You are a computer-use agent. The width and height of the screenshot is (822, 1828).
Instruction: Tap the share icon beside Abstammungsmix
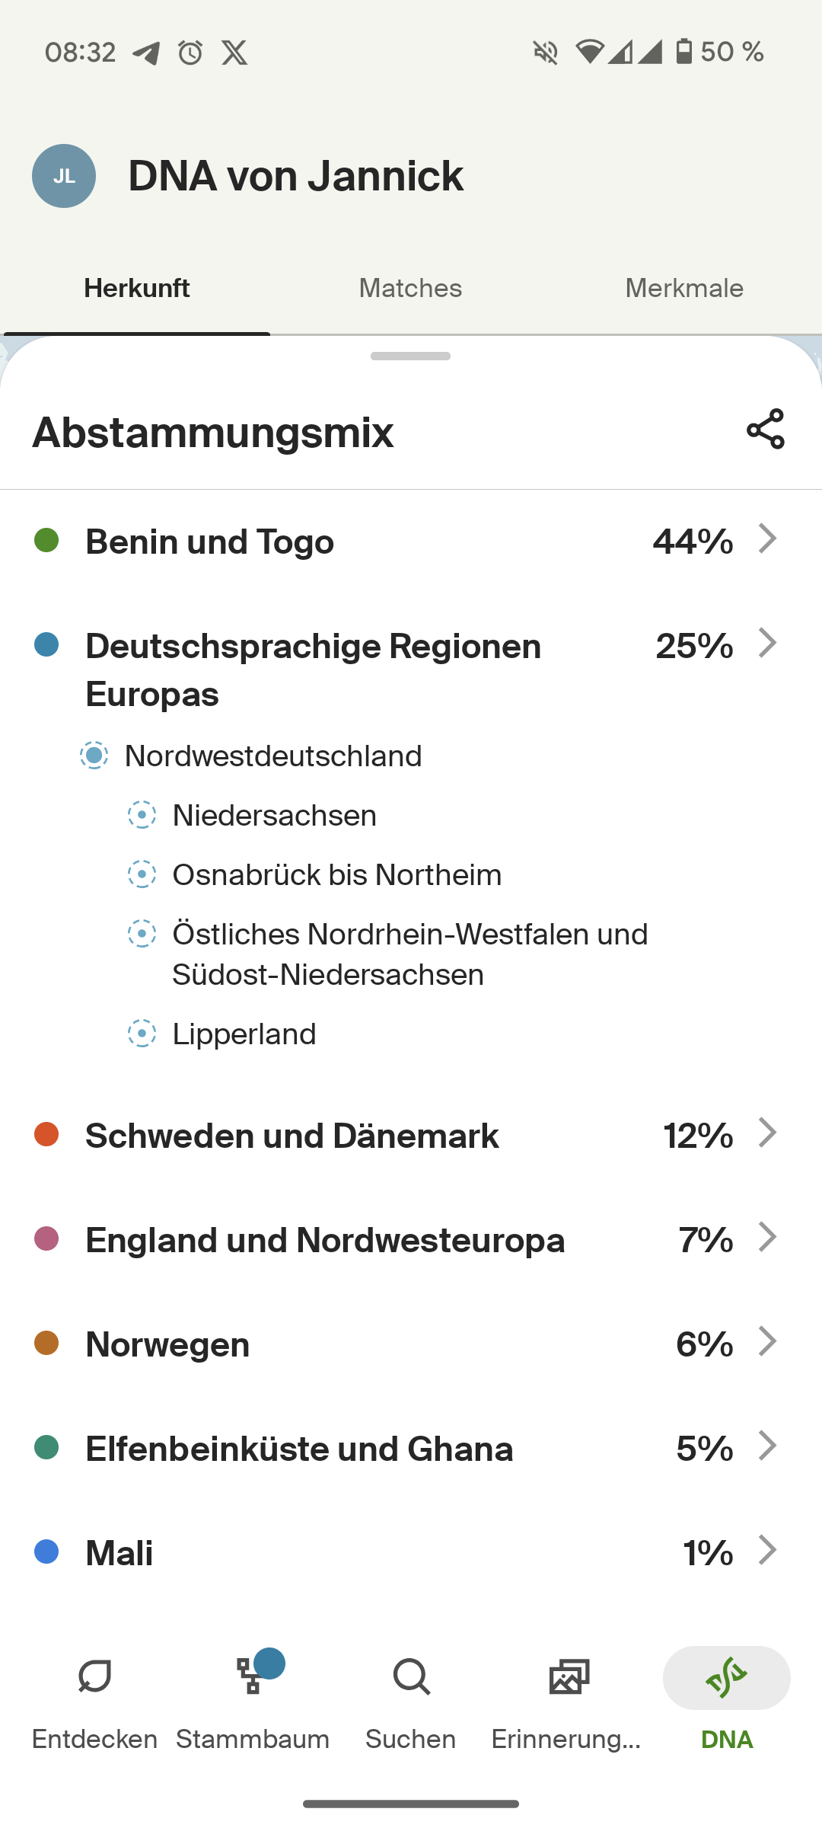tap(765, 429)
